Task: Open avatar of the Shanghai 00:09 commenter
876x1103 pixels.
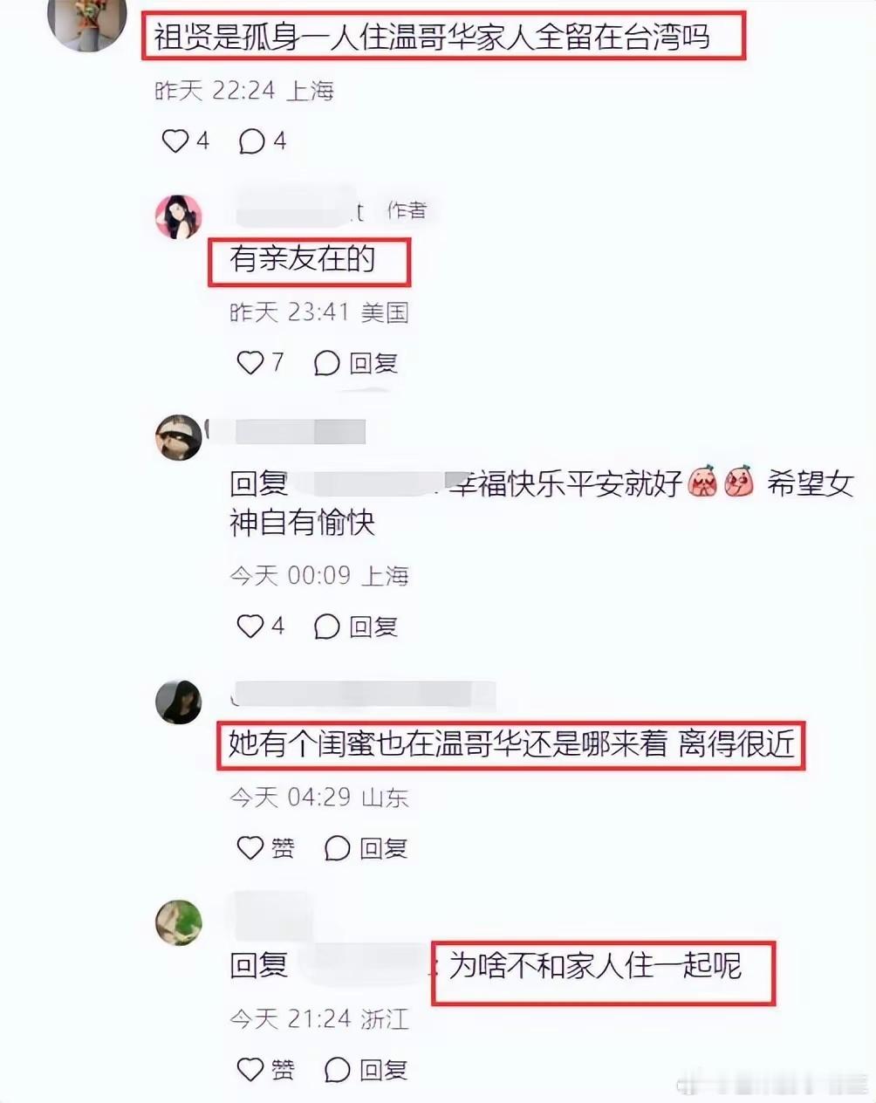Action: (x=179, y=437)
